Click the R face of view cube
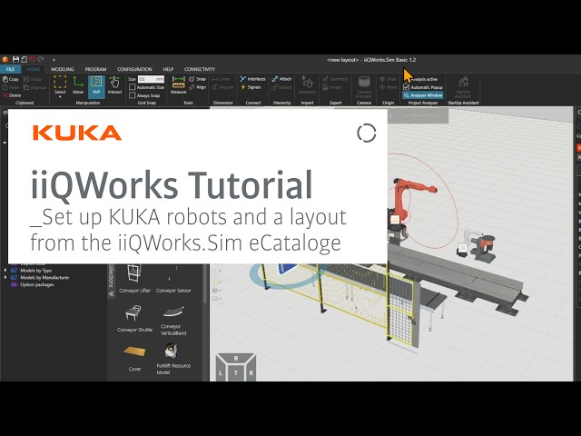Viewport: 581px width, 436px height. 251,373
